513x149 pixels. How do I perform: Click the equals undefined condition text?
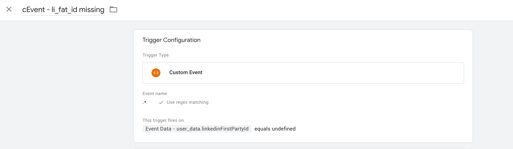coord(275,129)
